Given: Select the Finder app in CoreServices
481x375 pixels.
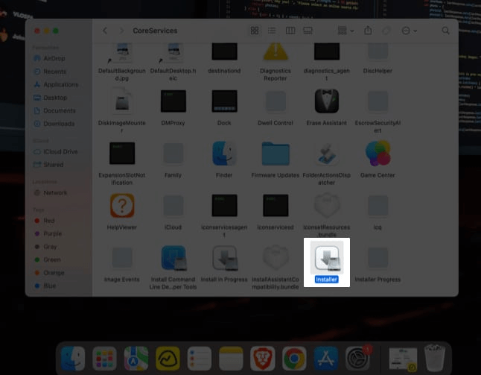Looking at the screenshot, I should pyautogui.click(x=224, y=154).
